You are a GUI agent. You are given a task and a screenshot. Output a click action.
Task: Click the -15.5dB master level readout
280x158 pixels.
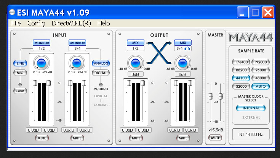point(216,130)
